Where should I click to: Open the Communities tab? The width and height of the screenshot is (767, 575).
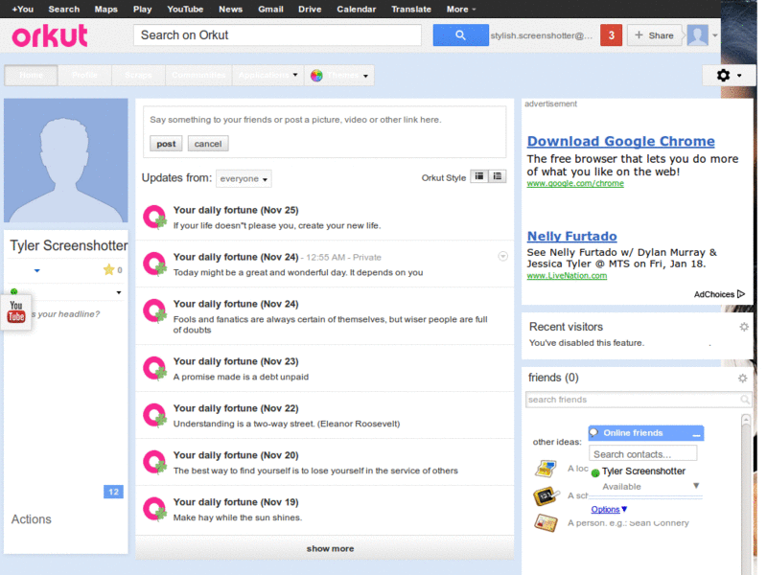coord(198,76)
